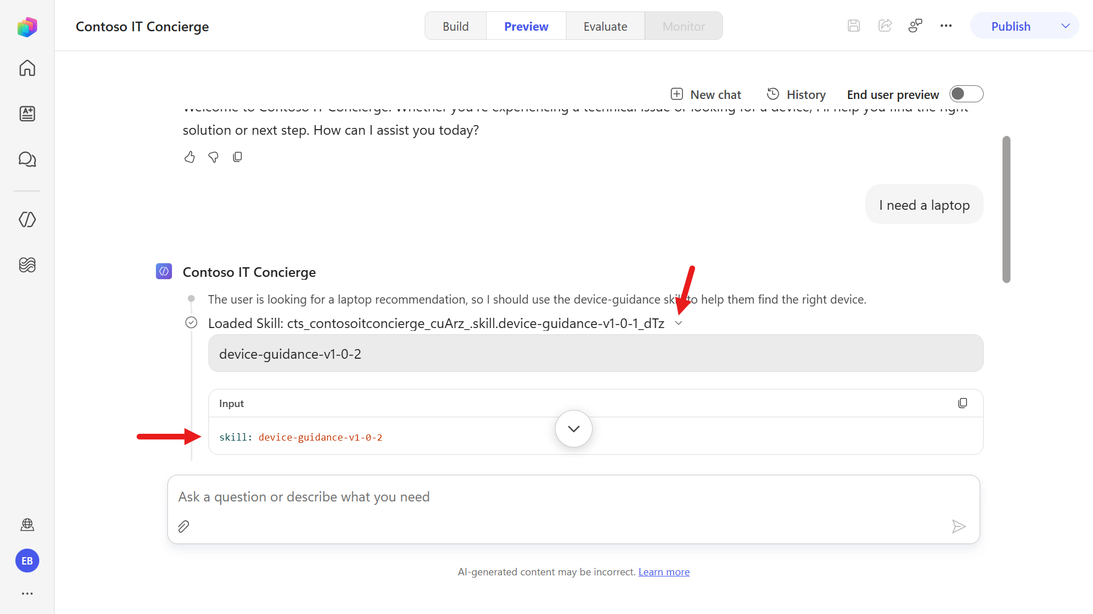Click the 'I need a laptop' message bubble

[924, 205]
